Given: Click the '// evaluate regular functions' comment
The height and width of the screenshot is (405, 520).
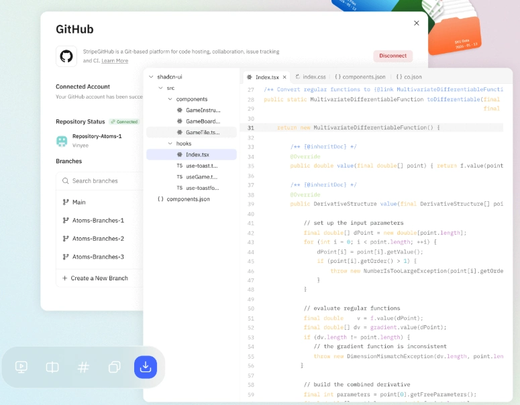Looking at the screenshot, I should click(x=352, y=308).
